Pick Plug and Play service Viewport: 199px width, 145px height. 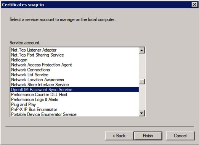click(x=74, y=105)
